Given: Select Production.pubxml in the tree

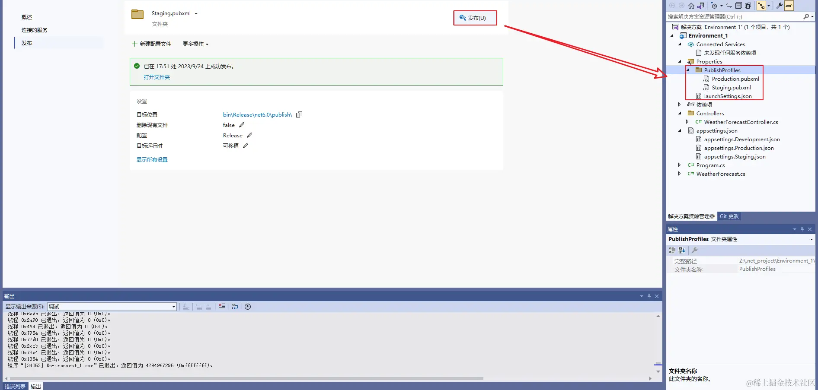Looking at the screenshot, I should click(x=735, y=79).
